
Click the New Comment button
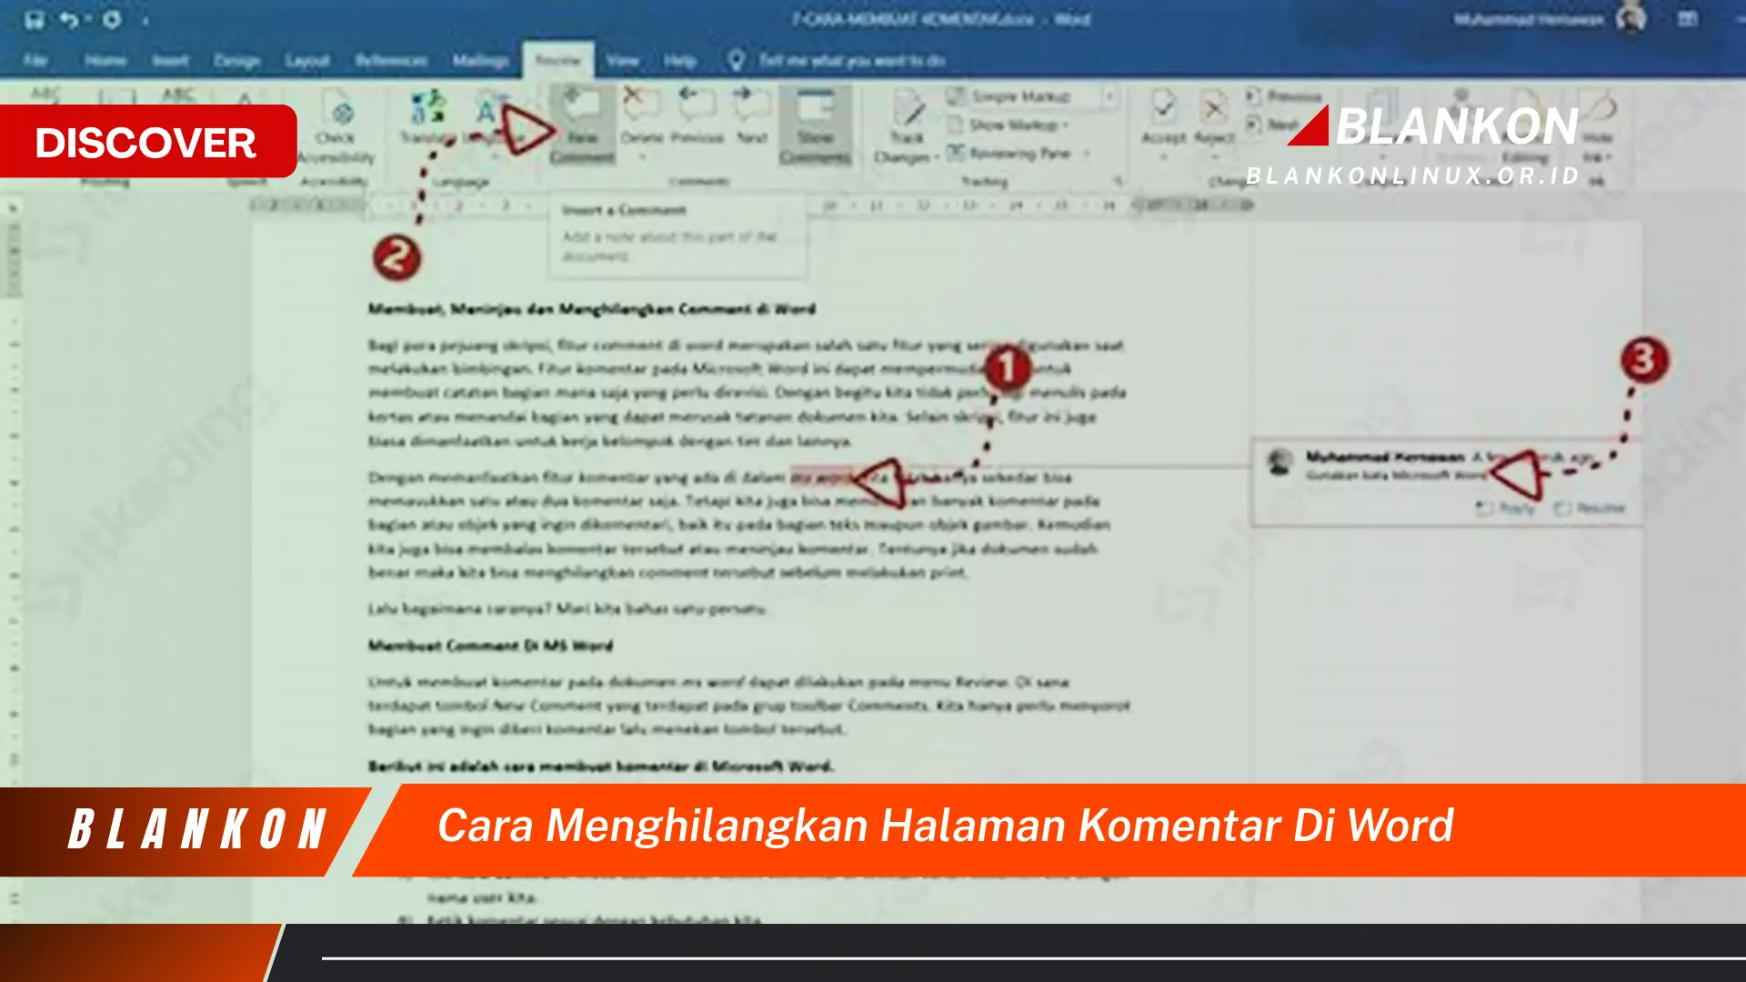tap(582, 125)
